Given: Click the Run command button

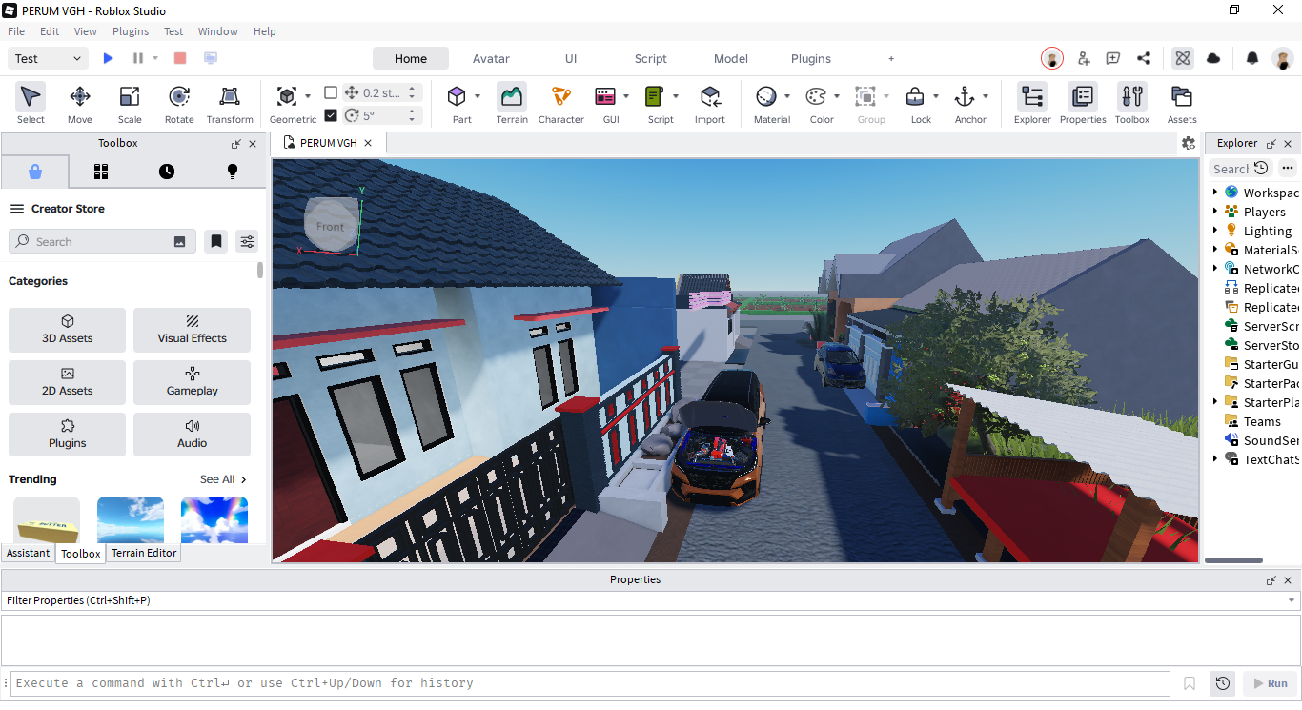Looking at the screenshot, I should click(1271, 683).
